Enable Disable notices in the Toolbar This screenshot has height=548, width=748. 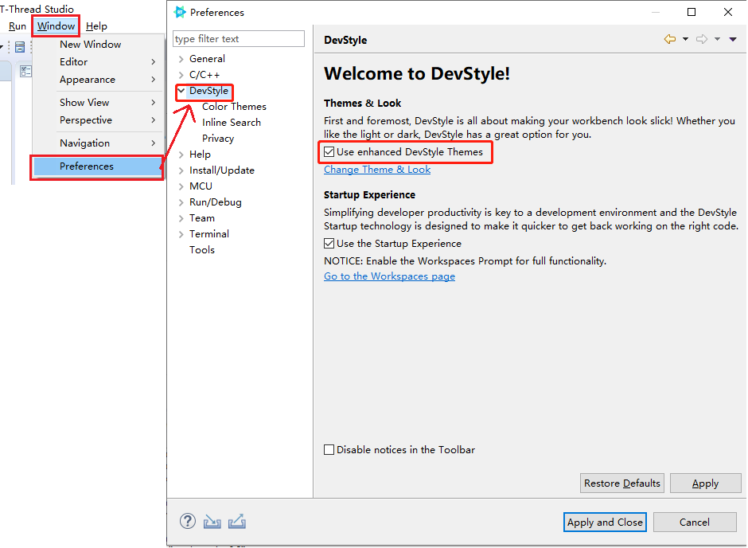[x=329, y=450]
